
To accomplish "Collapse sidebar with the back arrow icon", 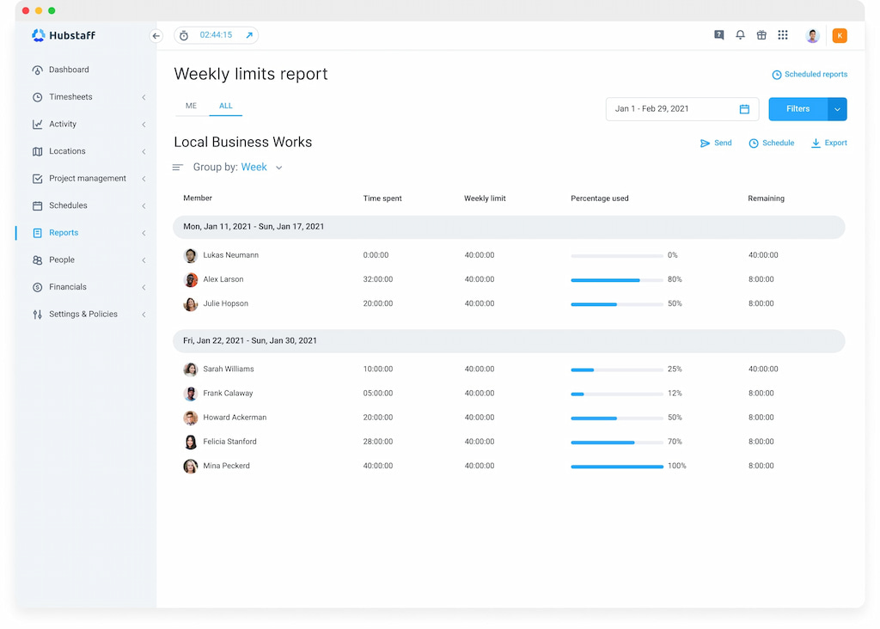I will [x=156, y=36].
